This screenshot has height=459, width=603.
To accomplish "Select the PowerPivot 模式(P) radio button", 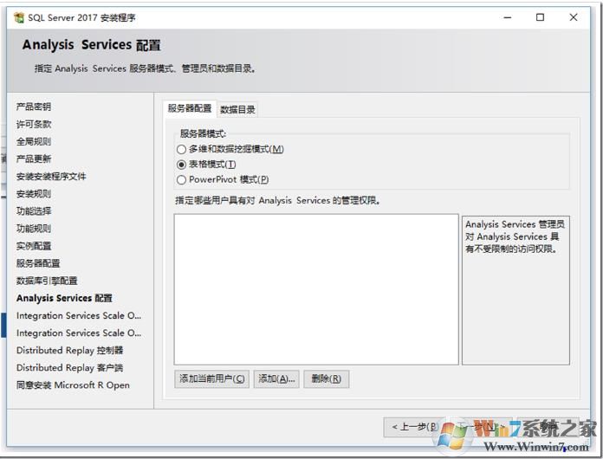I will coord(181,179).
